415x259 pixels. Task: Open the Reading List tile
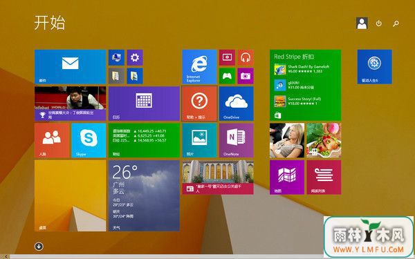click(x=324, y=178)
